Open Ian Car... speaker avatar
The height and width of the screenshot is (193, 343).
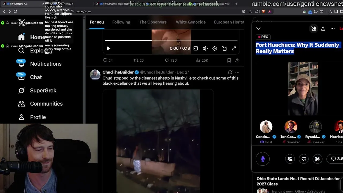click(x=291, y=127)
